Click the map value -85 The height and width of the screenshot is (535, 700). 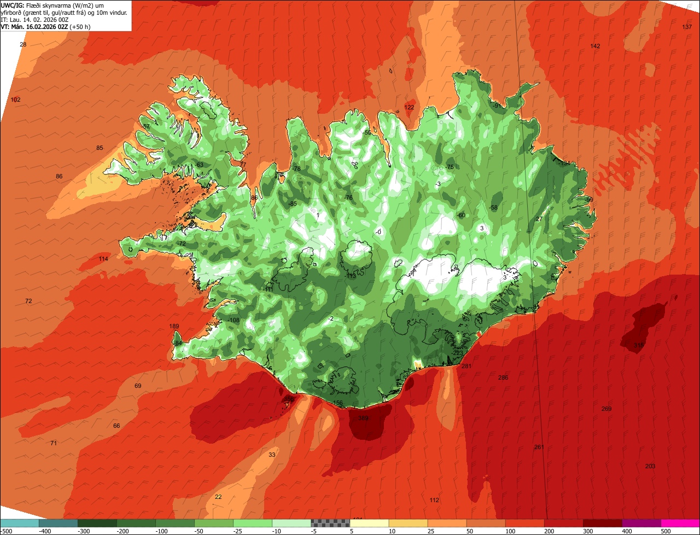pyautogui.click(x=293, y=203)
